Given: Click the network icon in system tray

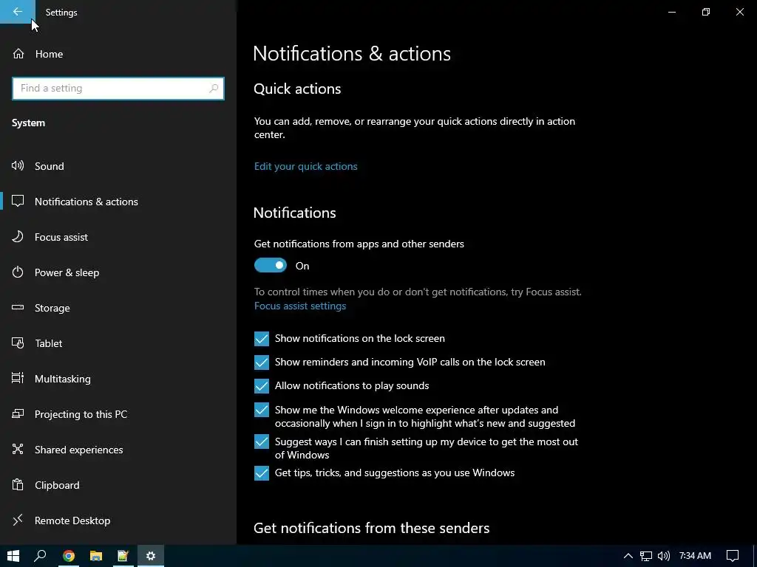Looking at the screenshot, I should point(646,556).
